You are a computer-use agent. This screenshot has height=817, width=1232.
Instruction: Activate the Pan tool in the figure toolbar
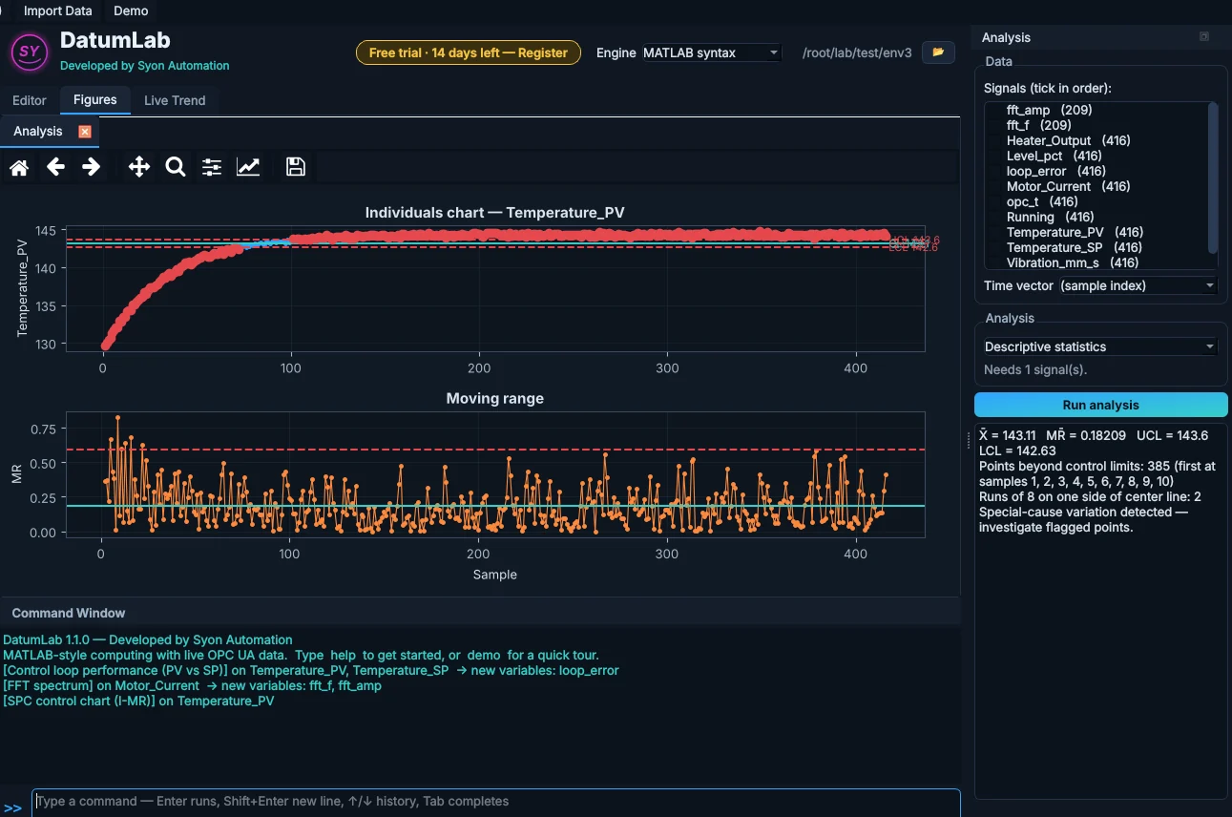pyautogui.click(x=139, y=167)
